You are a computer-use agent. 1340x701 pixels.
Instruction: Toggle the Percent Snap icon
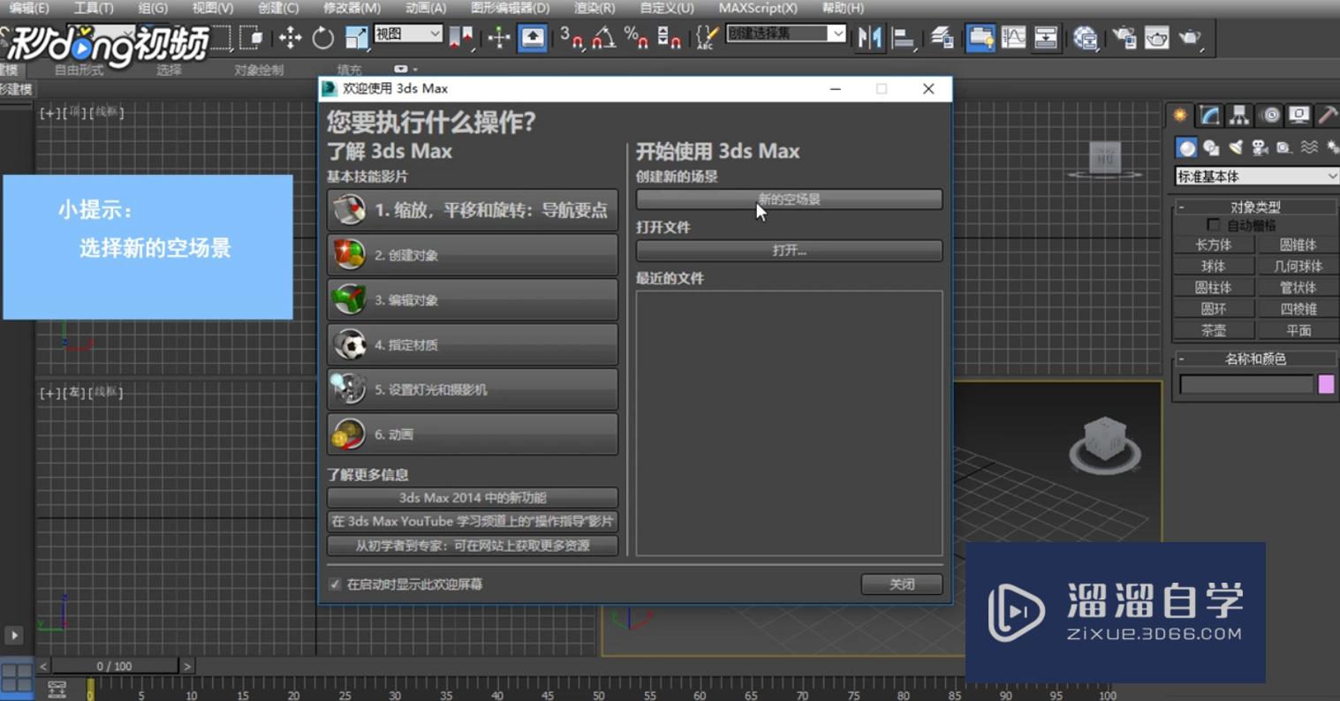tap(636, 37)
